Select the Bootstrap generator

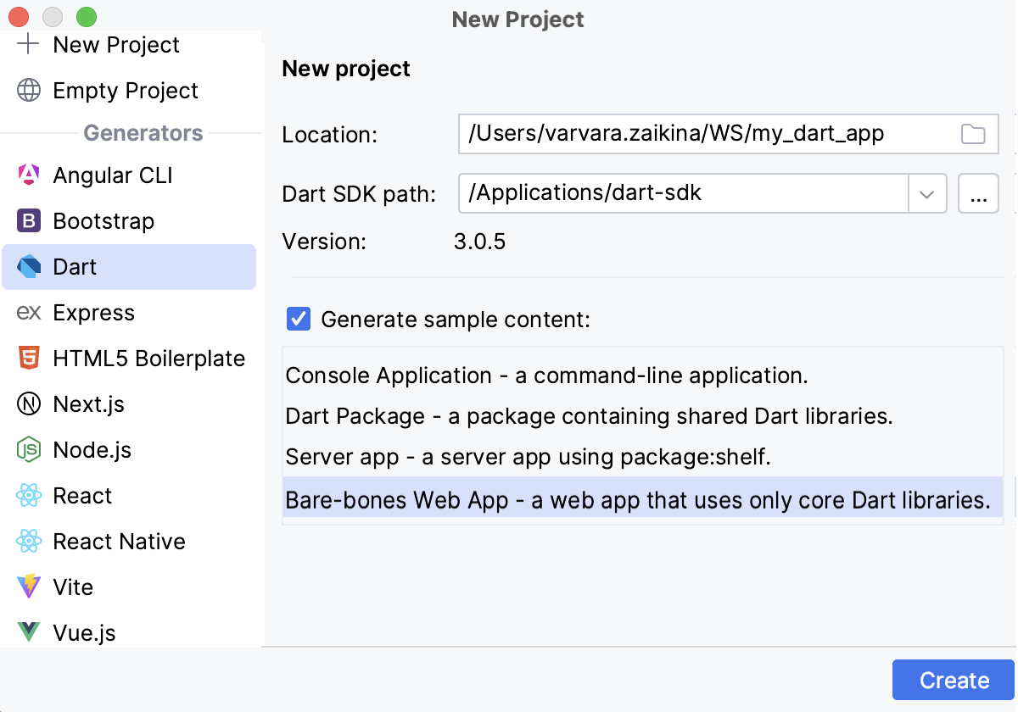point(102,220)
